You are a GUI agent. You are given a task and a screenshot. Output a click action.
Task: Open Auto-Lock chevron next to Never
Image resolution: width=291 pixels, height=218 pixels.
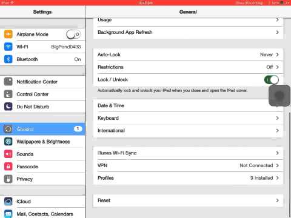pos(278,54)
